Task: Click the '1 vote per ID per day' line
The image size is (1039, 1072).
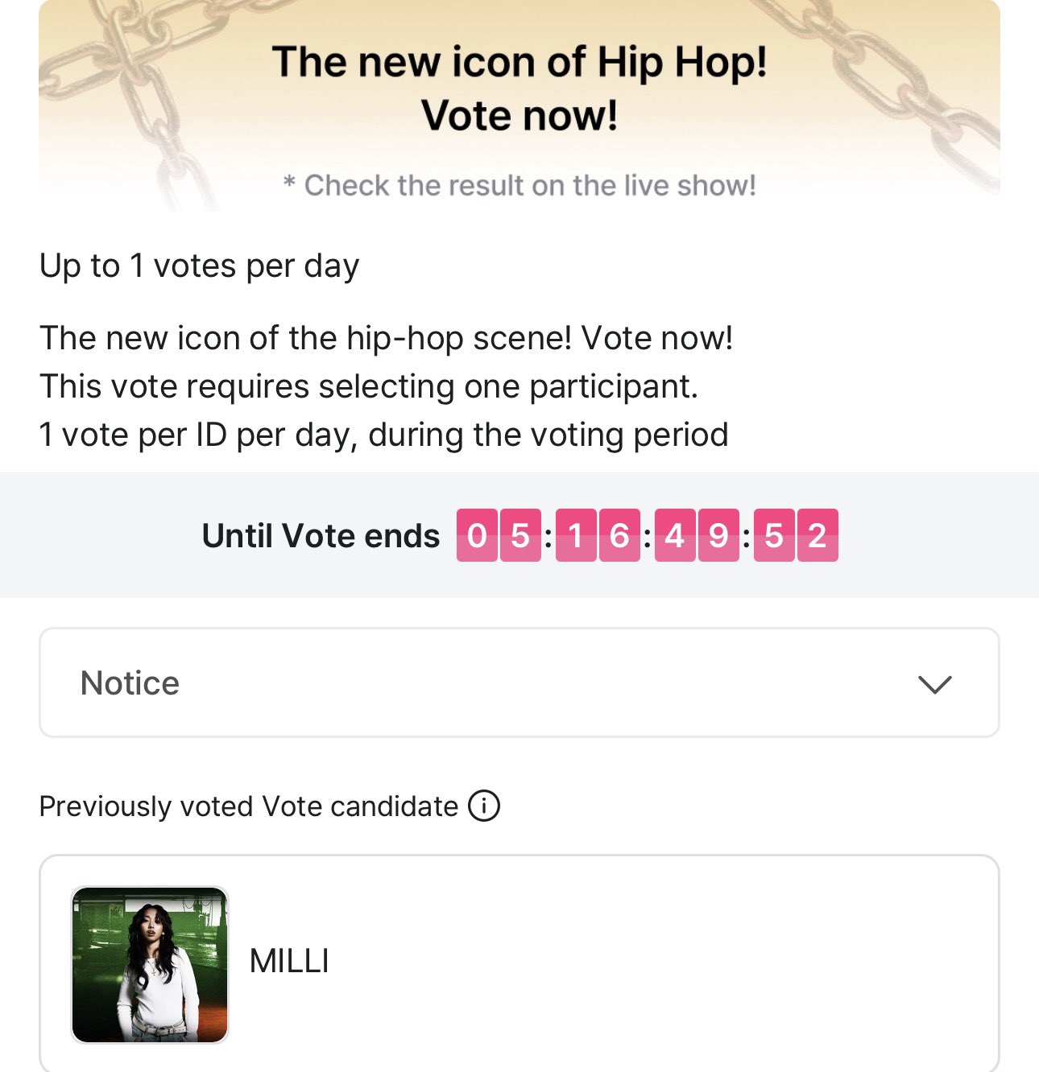Action: pos(383,435)
